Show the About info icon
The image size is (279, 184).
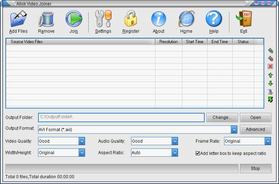(x=159, y=19)
